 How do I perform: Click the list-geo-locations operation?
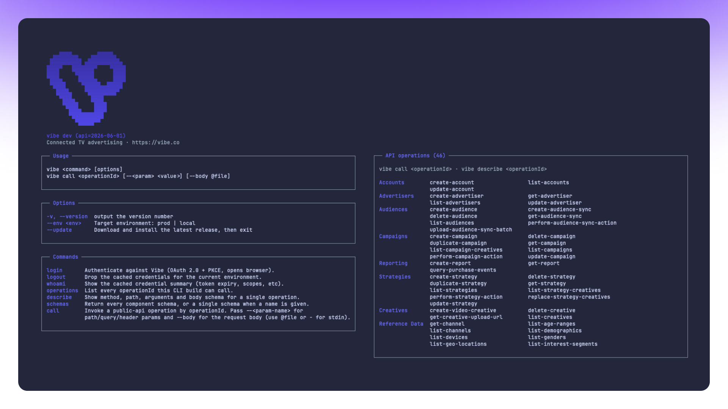[x=458, y=344]
